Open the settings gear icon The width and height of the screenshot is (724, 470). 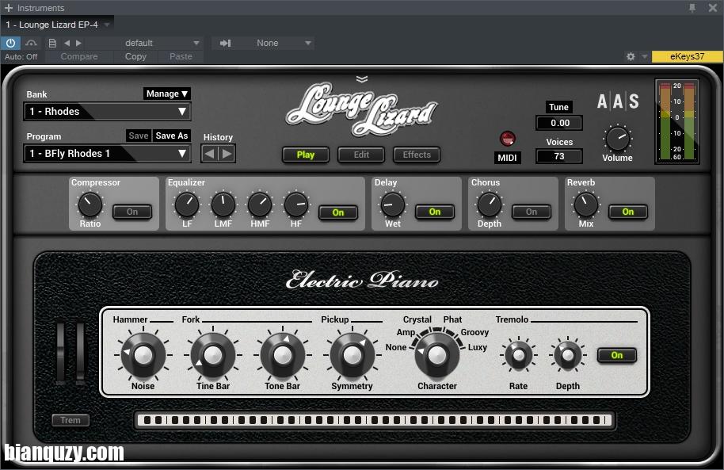631,56
